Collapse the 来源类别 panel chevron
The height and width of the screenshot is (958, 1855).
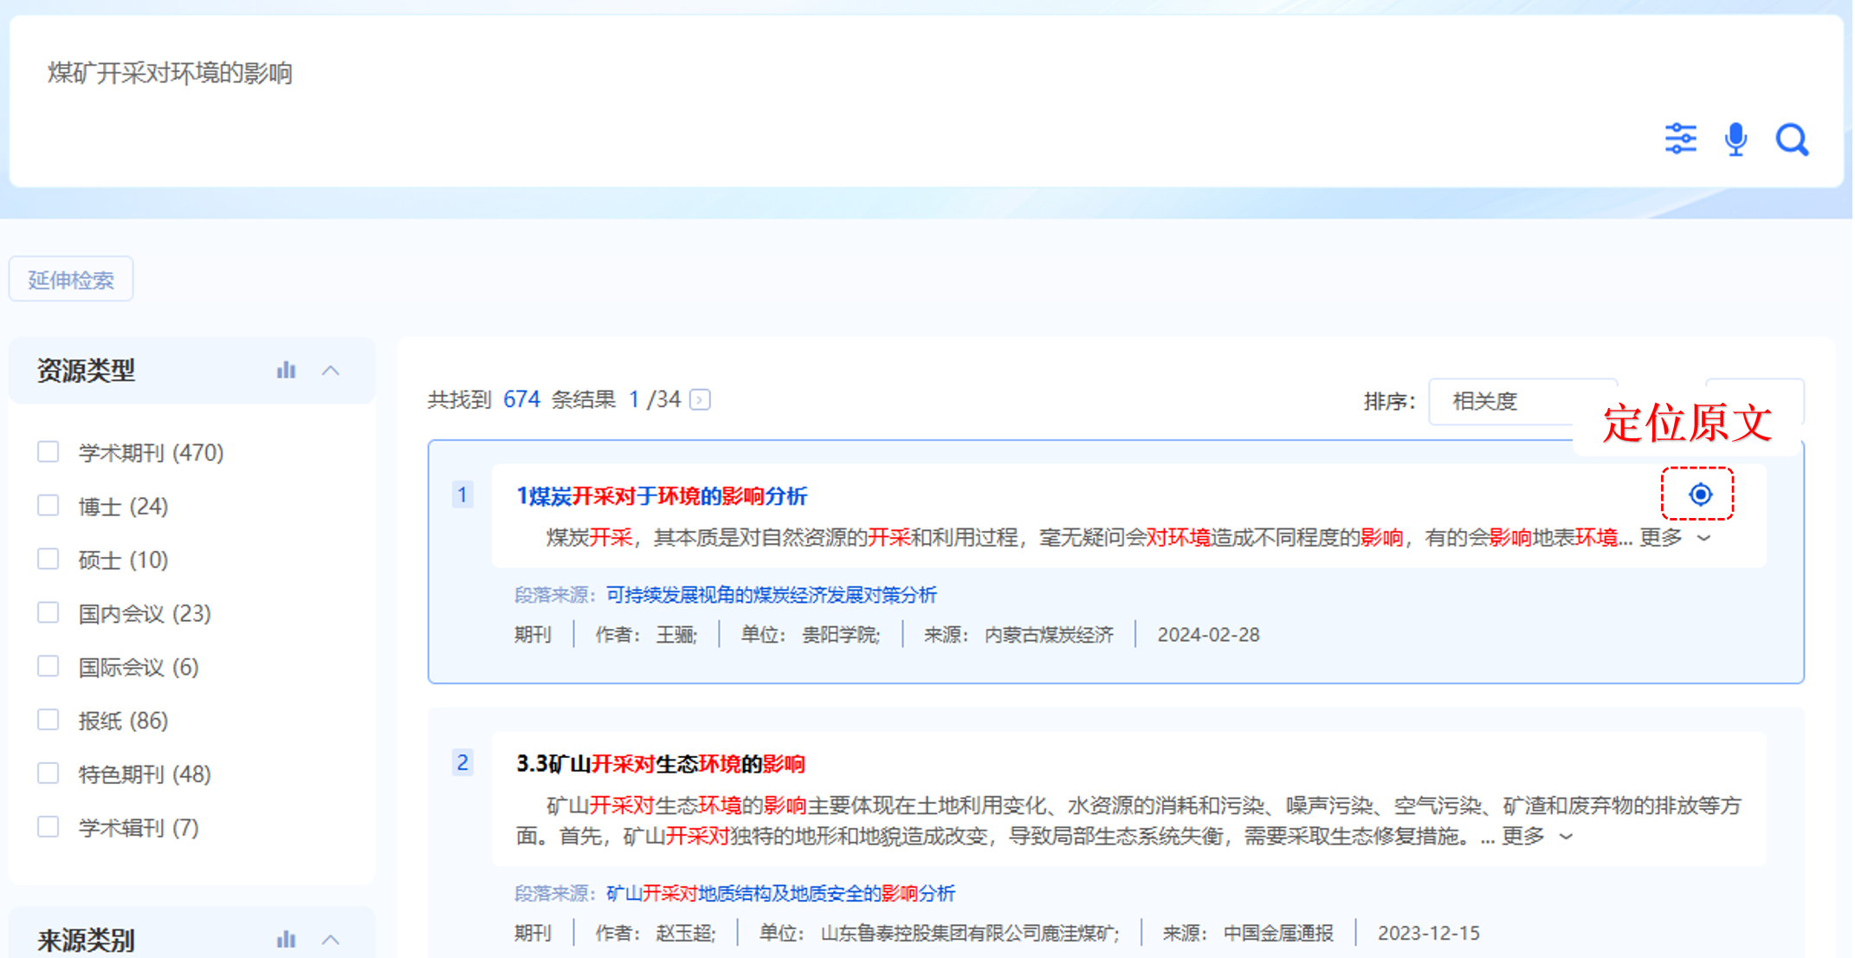point(331,940)
